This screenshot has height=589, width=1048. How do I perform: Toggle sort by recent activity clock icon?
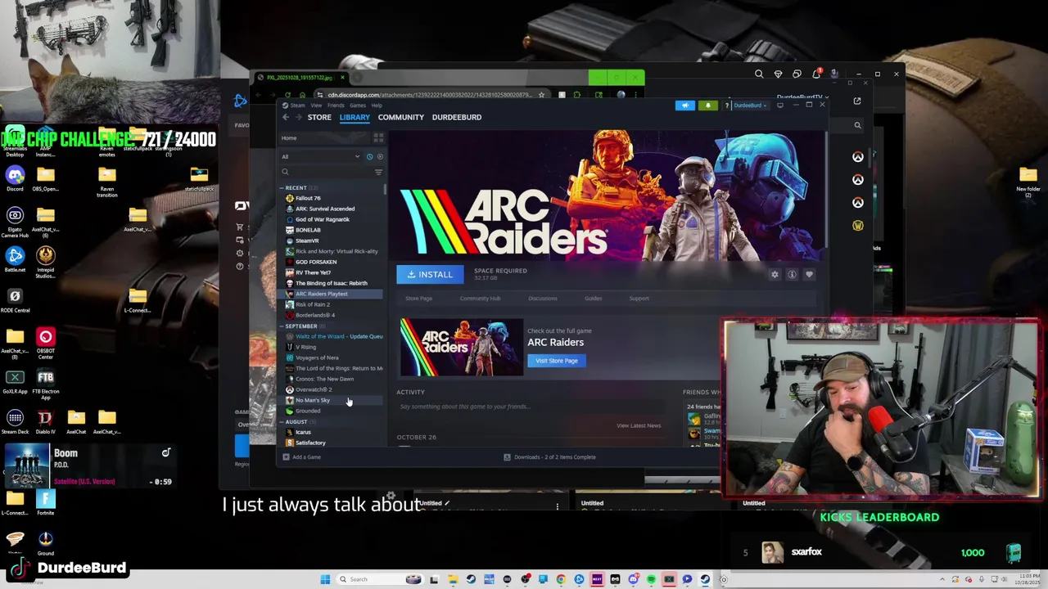tap(369, 156)
